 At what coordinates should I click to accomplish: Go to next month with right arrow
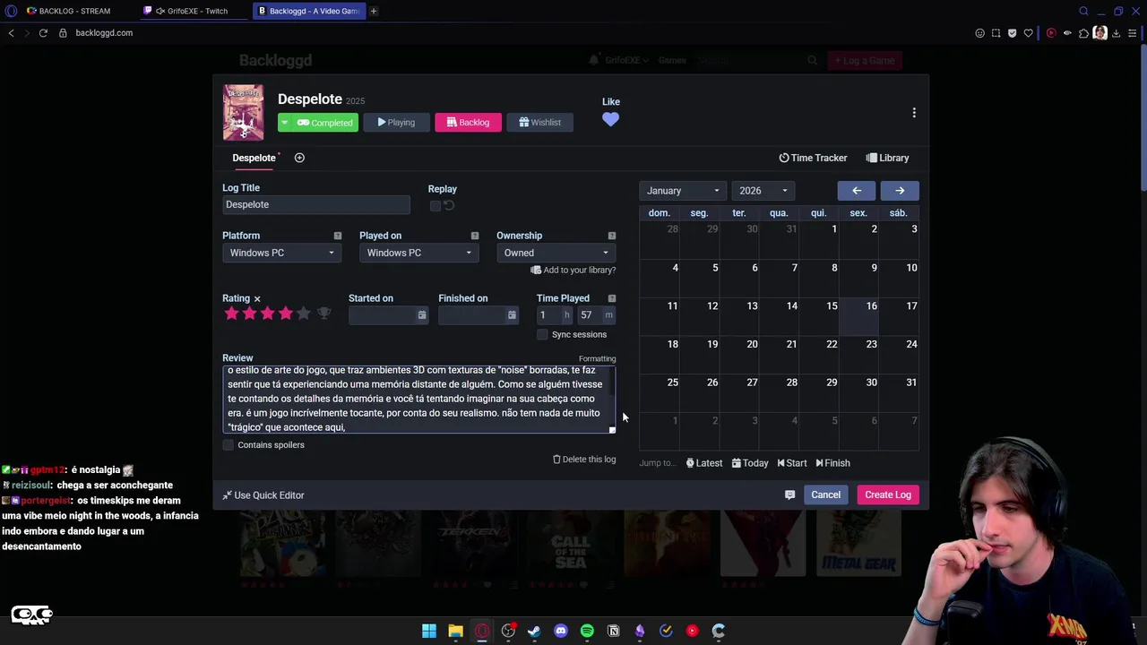pyautogui.click(x=900, y=191)
